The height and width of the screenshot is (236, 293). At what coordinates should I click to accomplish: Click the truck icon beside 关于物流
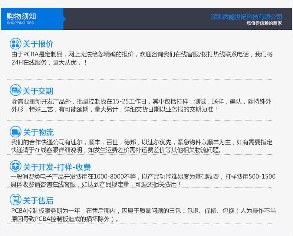[x=15, y=132]
